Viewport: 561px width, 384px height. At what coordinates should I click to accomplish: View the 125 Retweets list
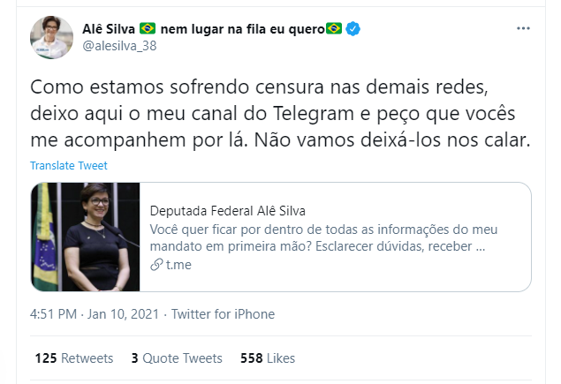pyautogui.click(x=74, y=358)
